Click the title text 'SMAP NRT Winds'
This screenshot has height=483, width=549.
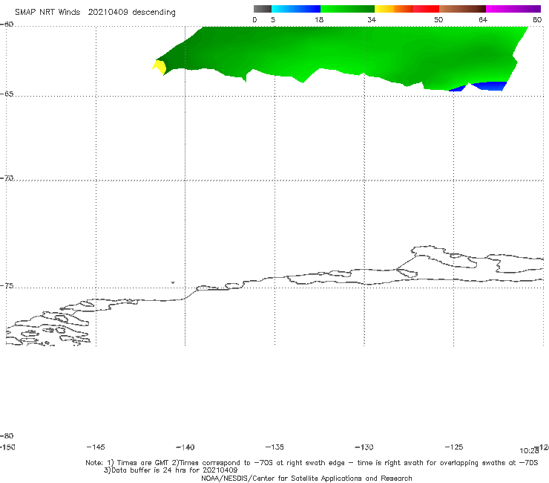point(47,13)
